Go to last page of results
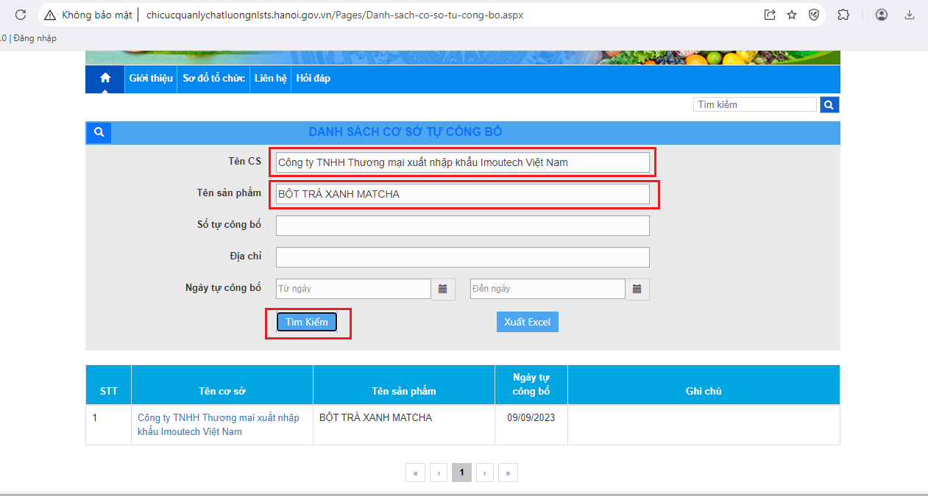 click(x=508, y=472)
